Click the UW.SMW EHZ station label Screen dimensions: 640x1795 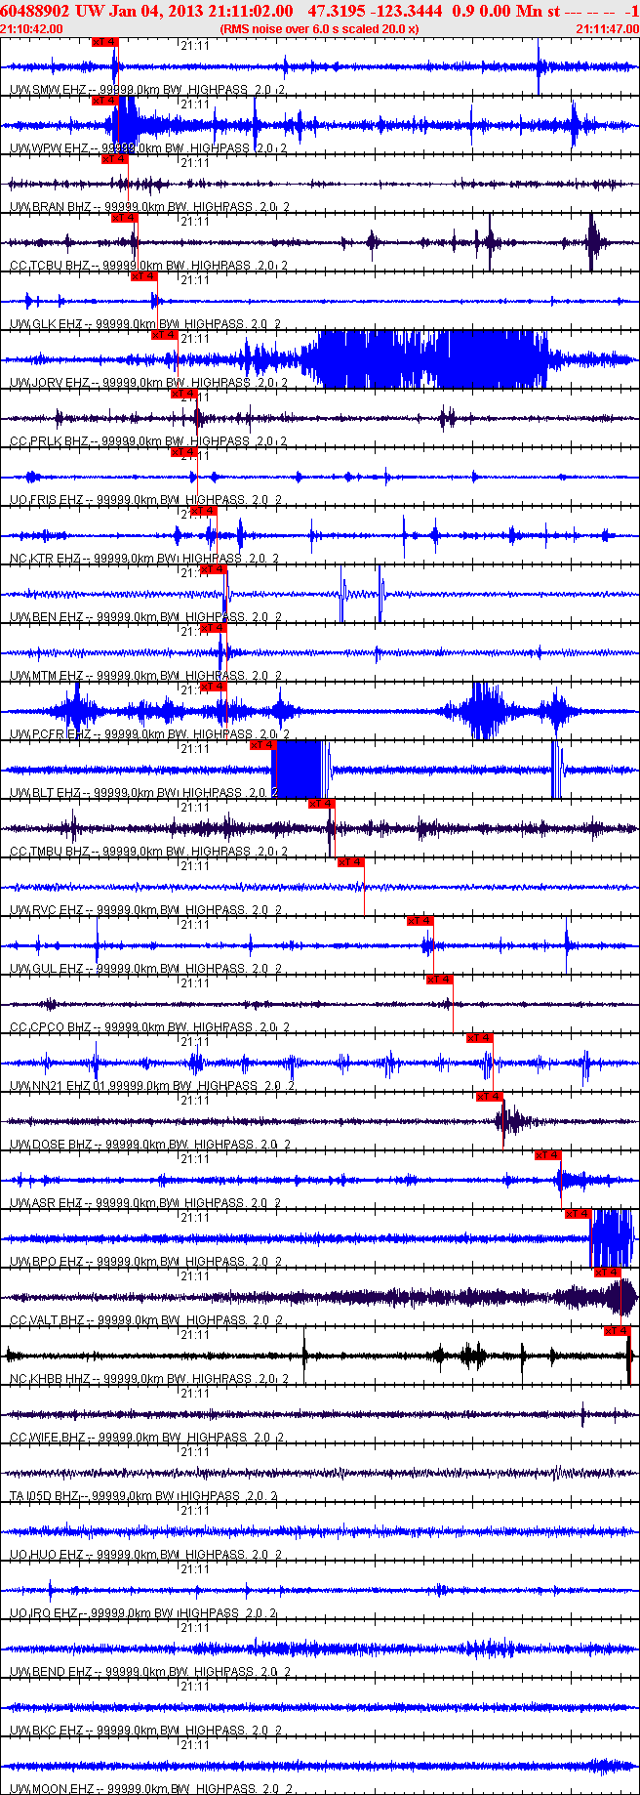point(49,90)
